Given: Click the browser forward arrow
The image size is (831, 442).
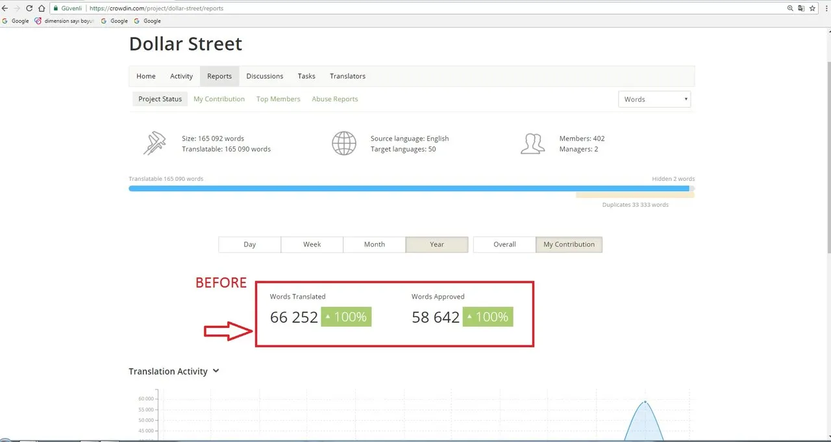Looking at the screenshot, I should coord(17,8).
